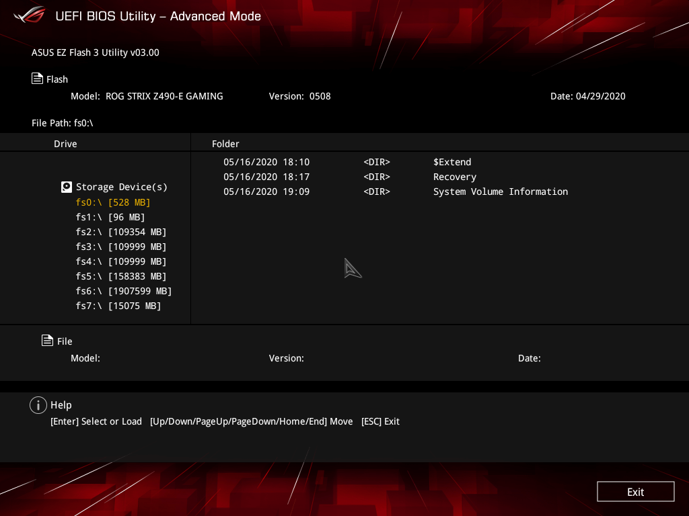
Task: Click the Drive column header
Action: pyautogui.click(x=65, y=144)
